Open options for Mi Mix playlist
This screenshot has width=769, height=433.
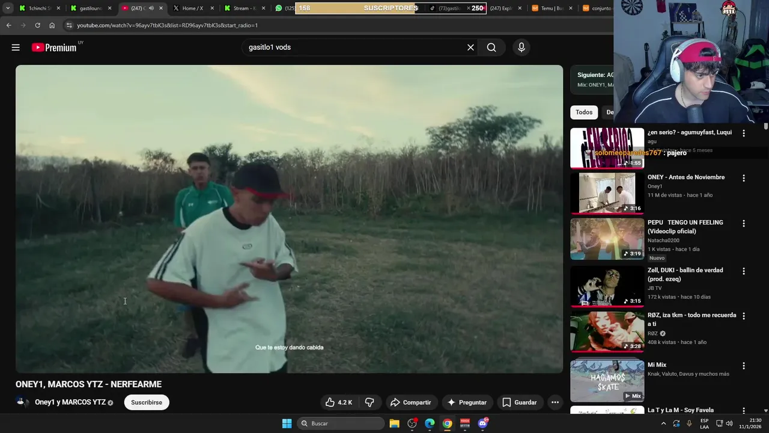tap(744, 366)
